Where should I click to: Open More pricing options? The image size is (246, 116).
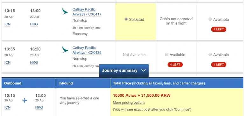(x=129, y=103)
